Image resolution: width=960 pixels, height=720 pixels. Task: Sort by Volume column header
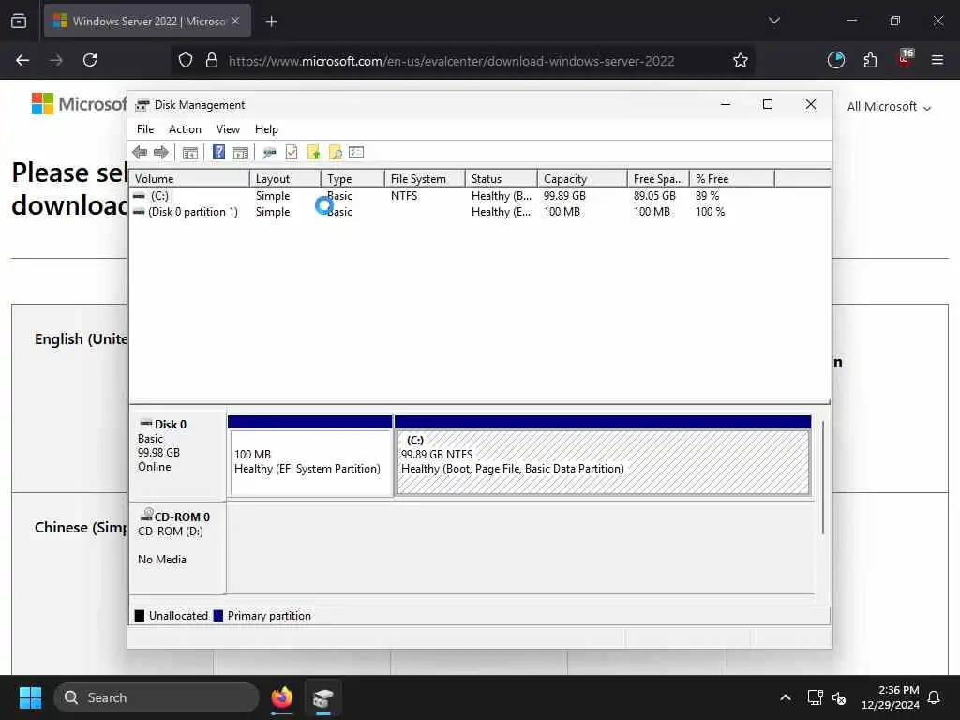(x=189, y=179)
